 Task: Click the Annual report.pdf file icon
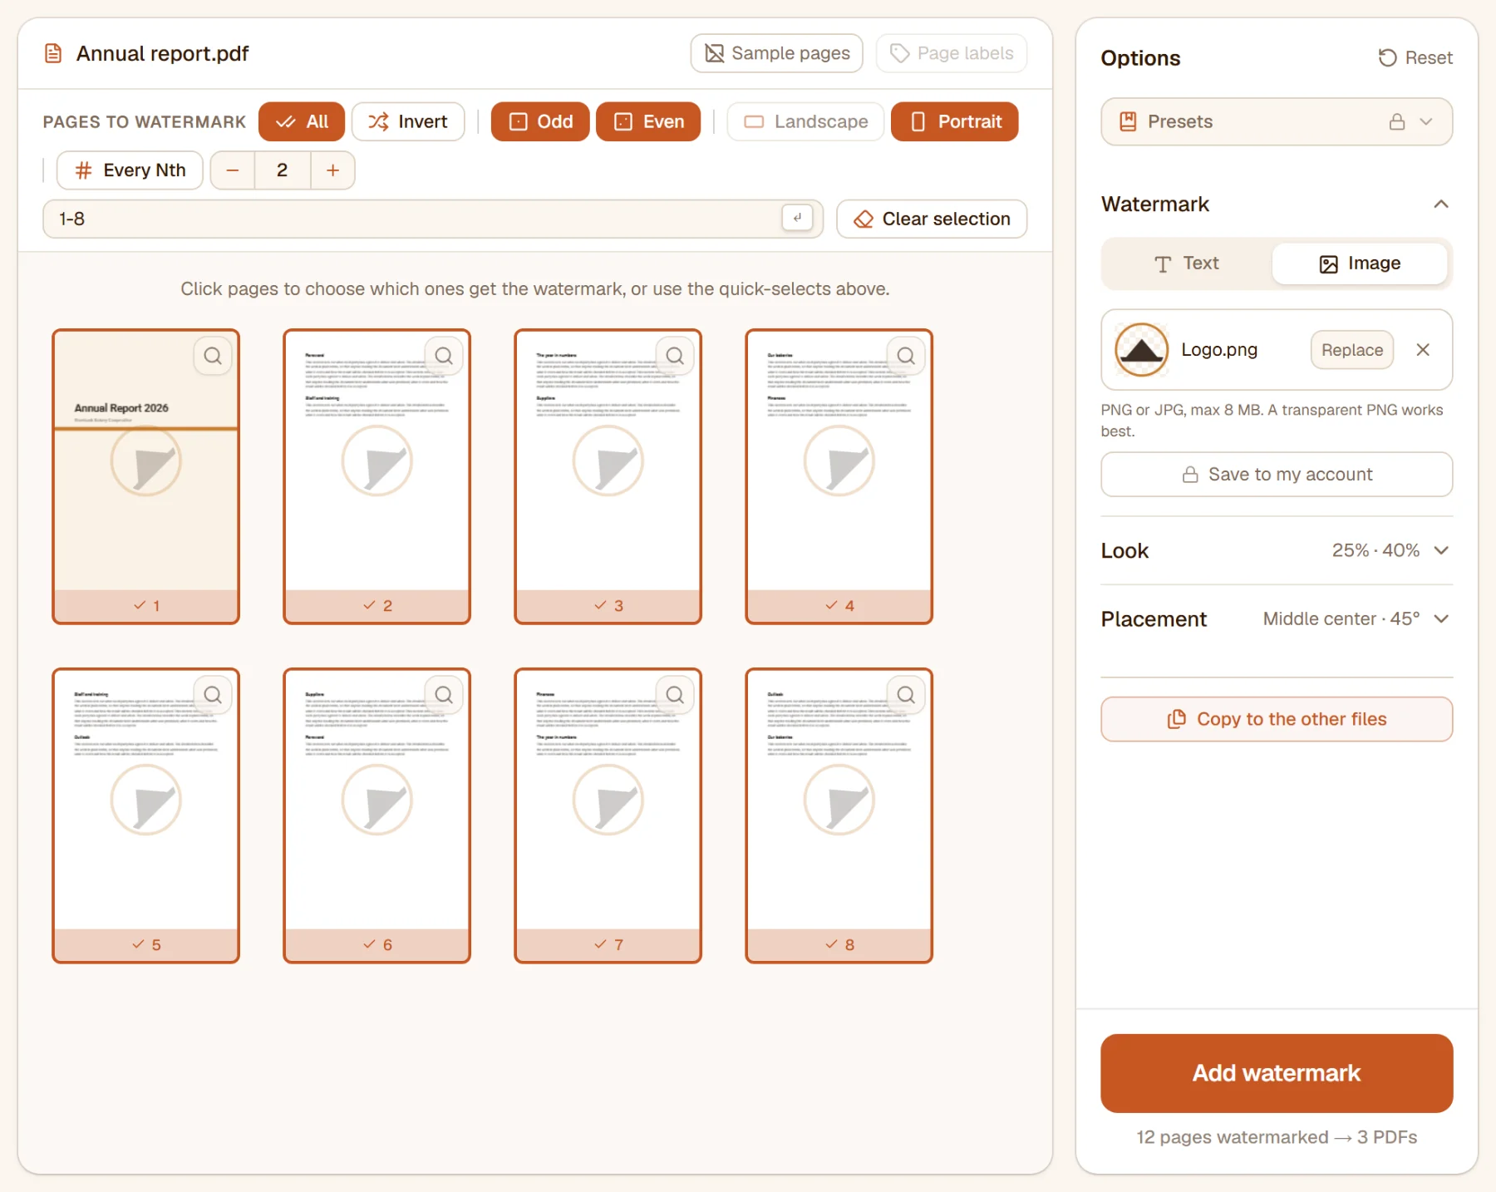click(53, 54)
